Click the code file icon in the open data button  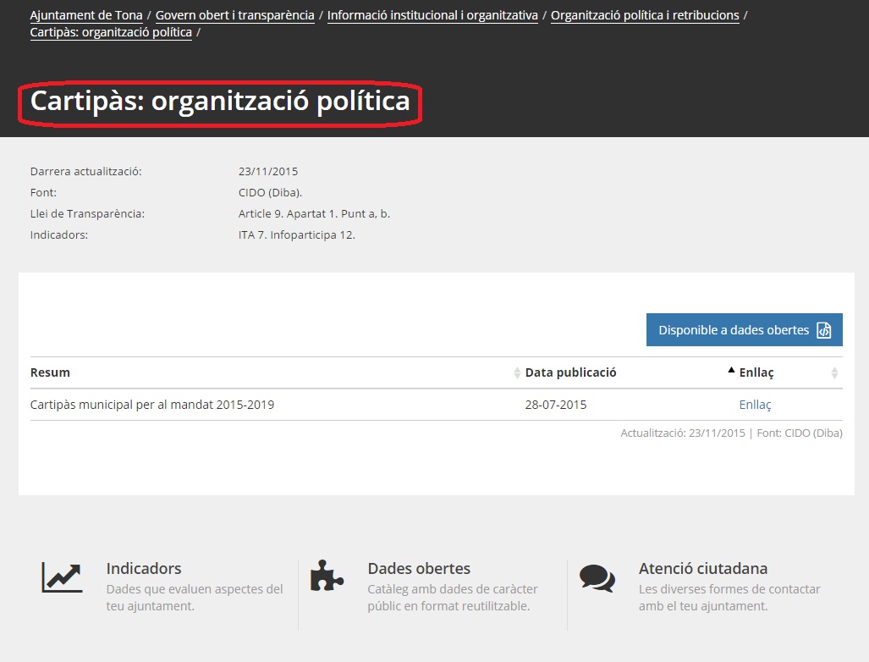[823, 330]
